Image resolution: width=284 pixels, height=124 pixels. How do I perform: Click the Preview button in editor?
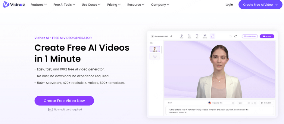coord(250,36)
